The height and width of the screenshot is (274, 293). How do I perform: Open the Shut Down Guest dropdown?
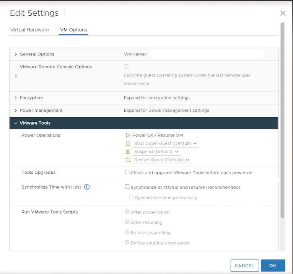pyautogui.click(x=165, y=144)
